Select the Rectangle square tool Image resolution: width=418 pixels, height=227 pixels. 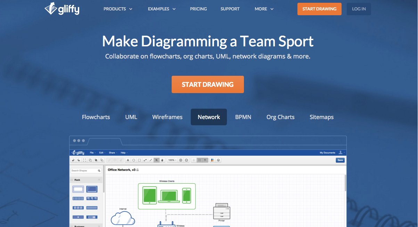pos(139,160)
